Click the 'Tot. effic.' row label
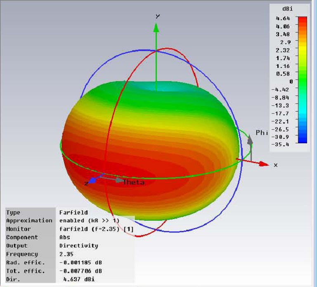This screenshot has width=317, height=287. 26,271
